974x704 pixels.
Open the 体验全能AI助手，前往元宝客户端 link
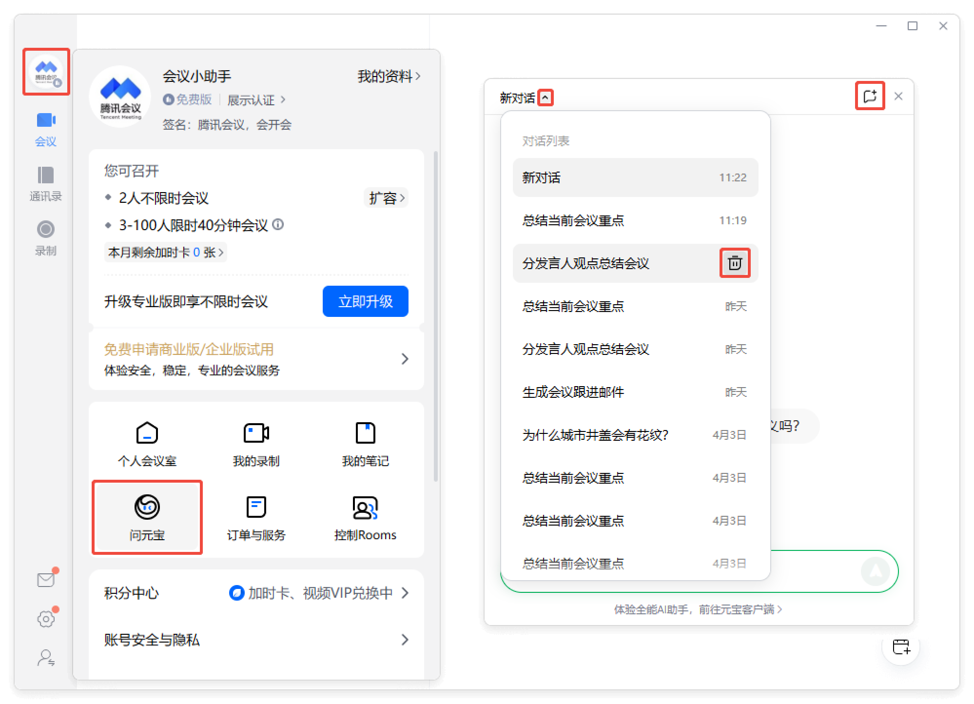click(x=697, y=609)
